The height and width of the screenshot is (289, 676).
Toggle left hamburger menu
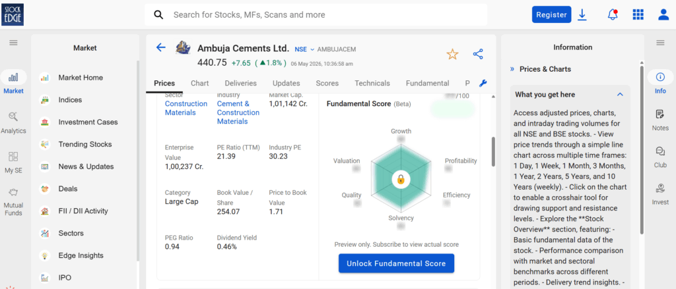pos(13,42)
